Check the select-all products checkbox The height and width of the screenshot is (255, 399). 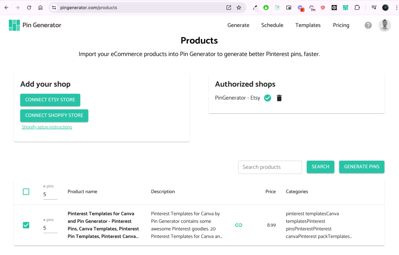pyautogui.click(x=26, y=192)
